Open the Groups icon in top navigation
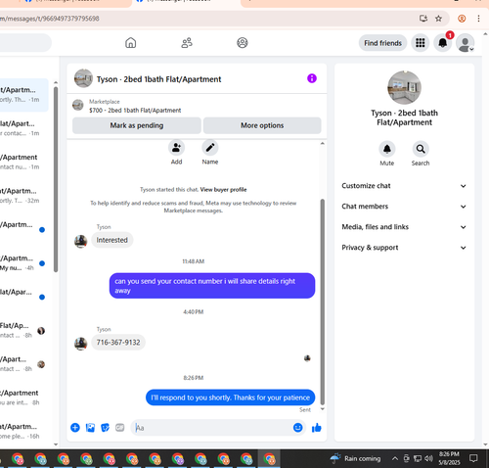 pos(243,43)
